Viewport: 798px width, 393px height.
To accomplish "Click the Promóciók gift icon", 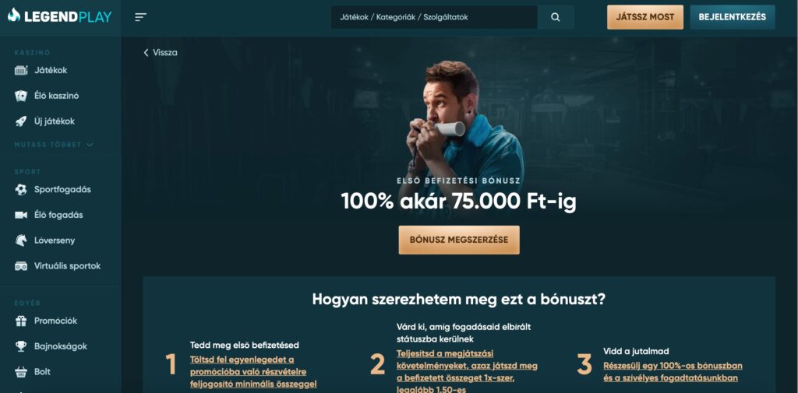I will 21,321.
